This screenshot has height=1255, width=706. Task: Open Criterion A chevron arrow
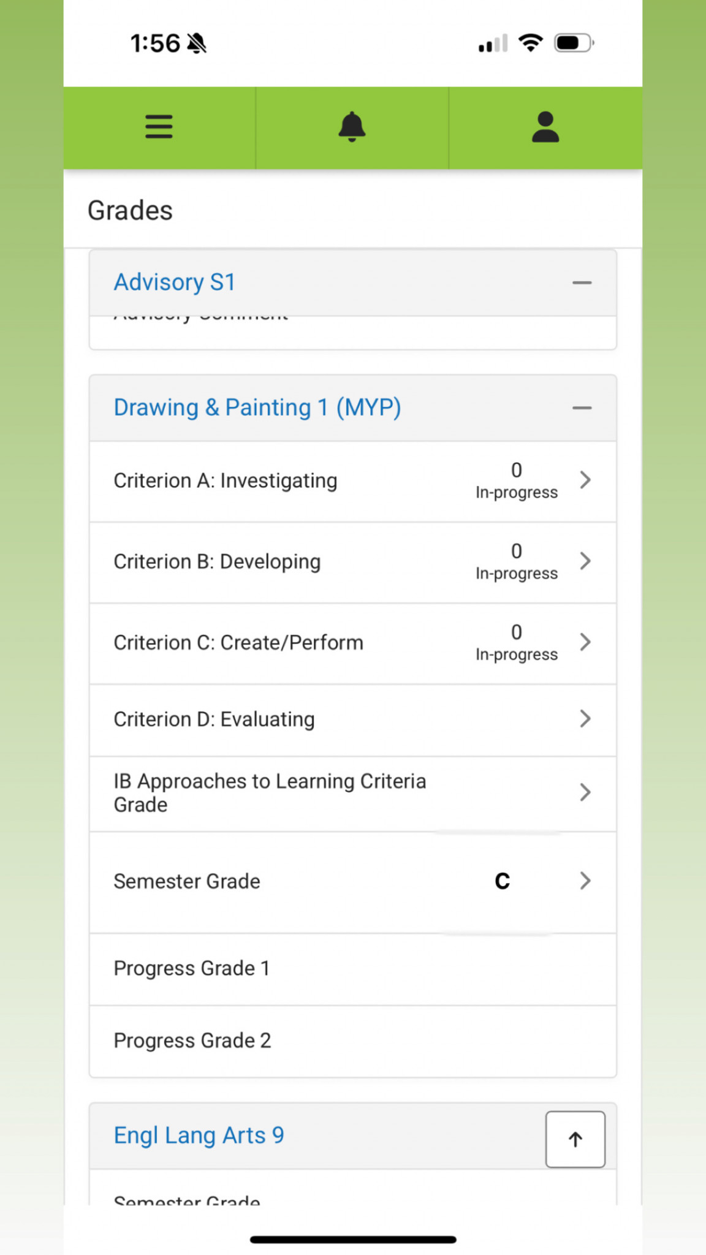click(585, 480)
